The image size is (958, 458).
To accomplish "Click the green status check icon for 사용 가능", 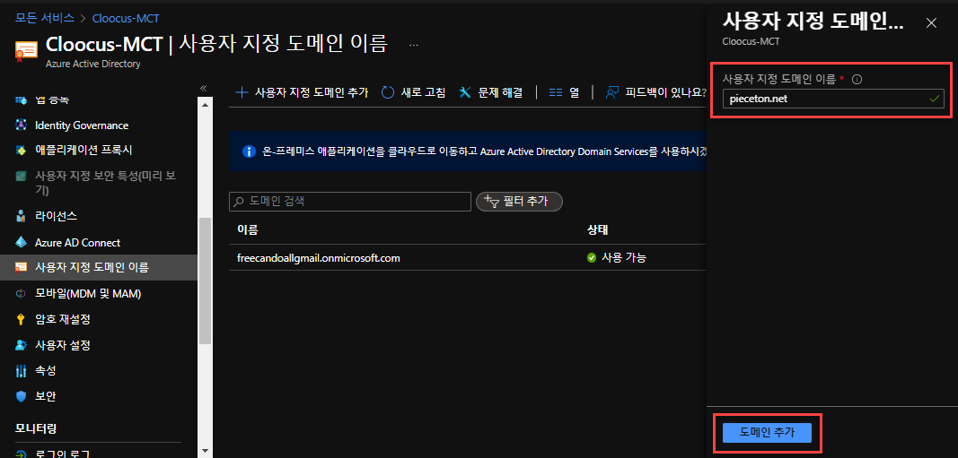I will click(x=592, y=258).
